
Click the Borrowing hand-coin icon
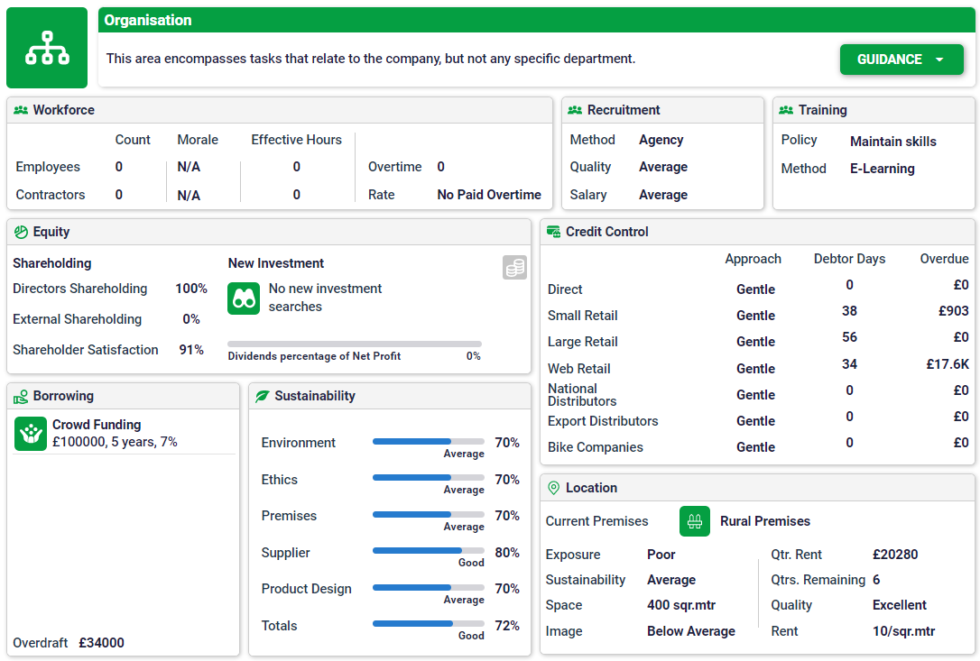[21, 396]
